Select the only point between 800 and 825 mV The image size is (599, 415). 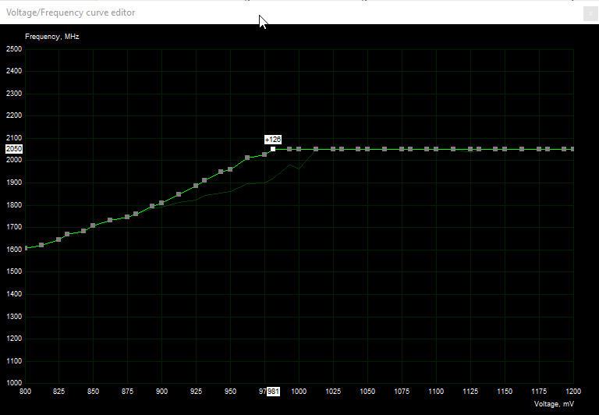click(41, 245)
